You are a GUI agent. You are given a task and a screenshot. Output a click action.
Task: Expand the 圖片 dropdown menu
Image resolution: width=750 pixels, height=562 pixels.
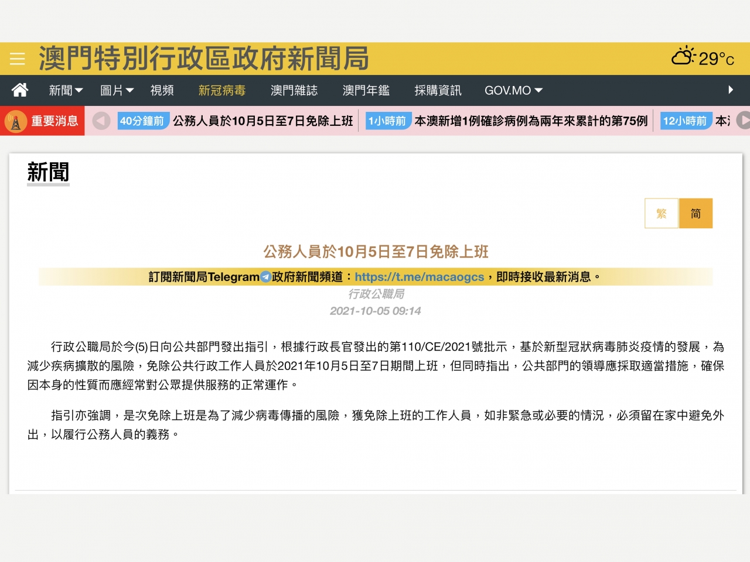point(117,90)
